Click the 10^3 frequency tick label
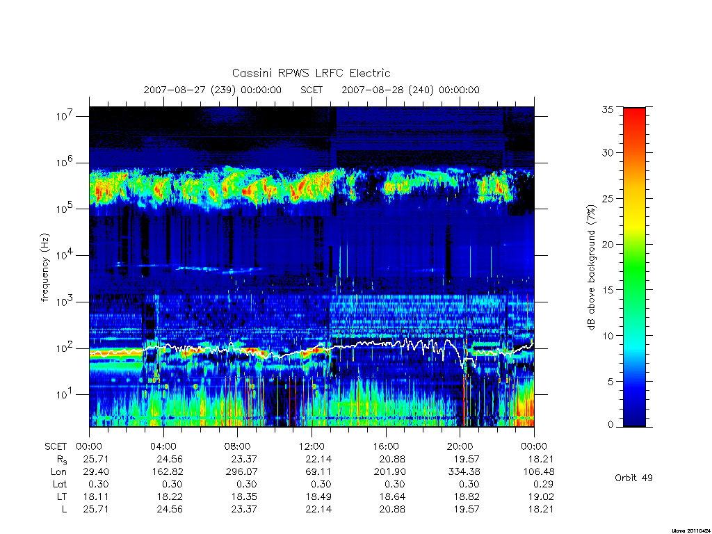 tap(65, 302)
